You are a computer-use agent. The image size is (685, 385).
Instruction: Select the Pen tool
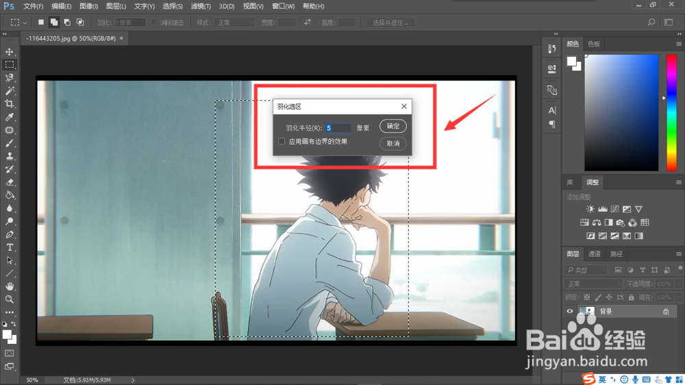click(9, 235)
